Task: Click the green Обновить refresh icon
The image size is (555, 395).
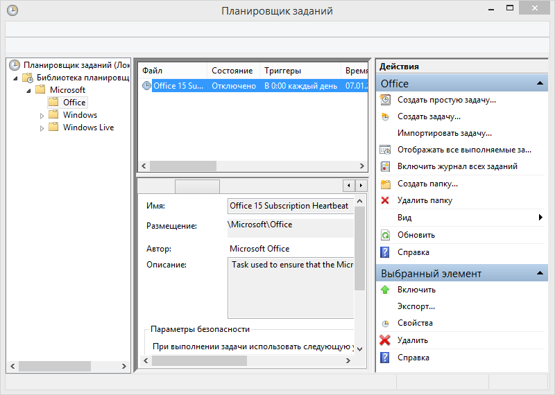Action: point(385,235)
